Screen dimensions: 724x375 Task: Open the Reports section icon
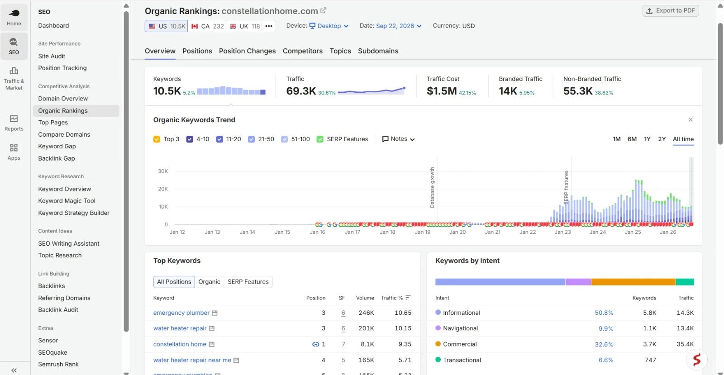pyautogui.click(x=14, y=123)
